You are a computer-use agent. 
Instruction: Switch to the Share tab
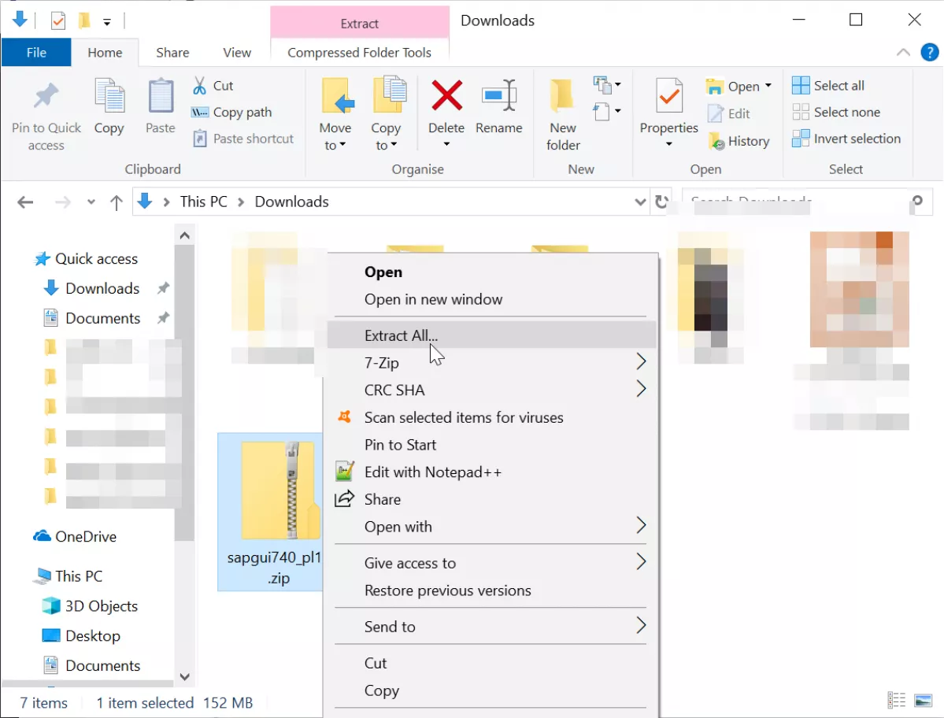[x=172, y=53]
